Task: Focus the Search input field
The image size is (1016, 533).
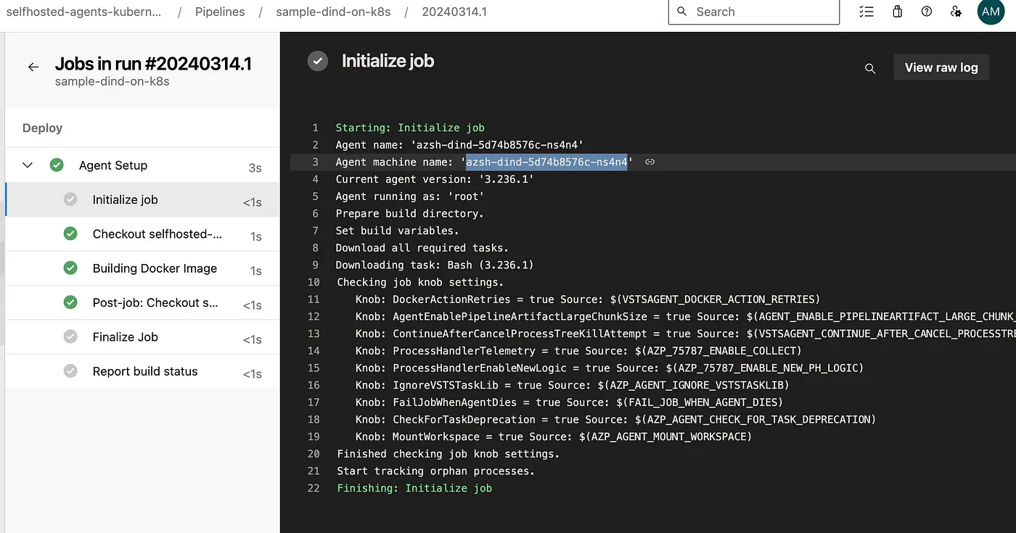Action: tap(753, 12)
